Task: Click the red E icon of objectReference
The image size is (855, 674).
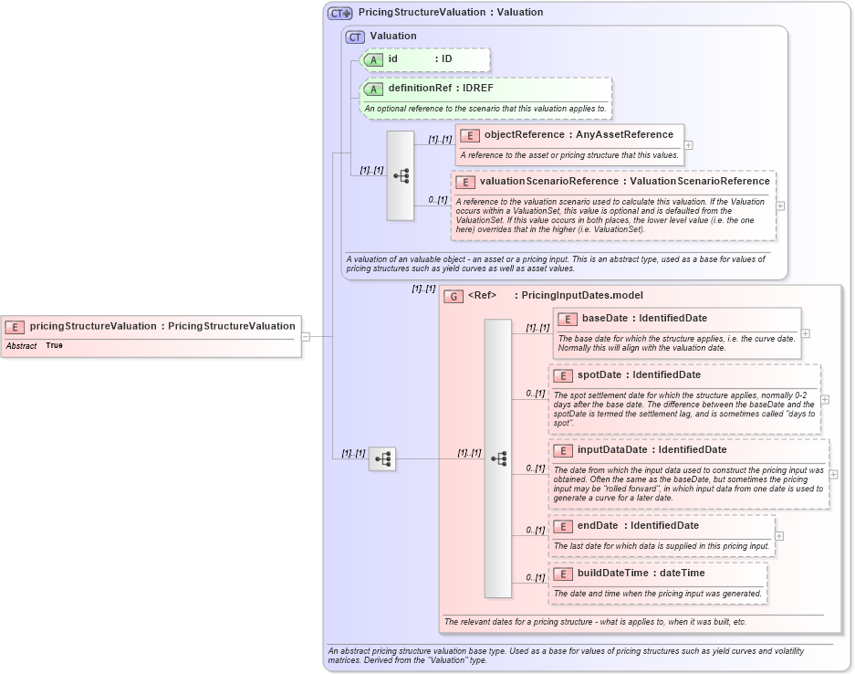Action: pos(469,134)
